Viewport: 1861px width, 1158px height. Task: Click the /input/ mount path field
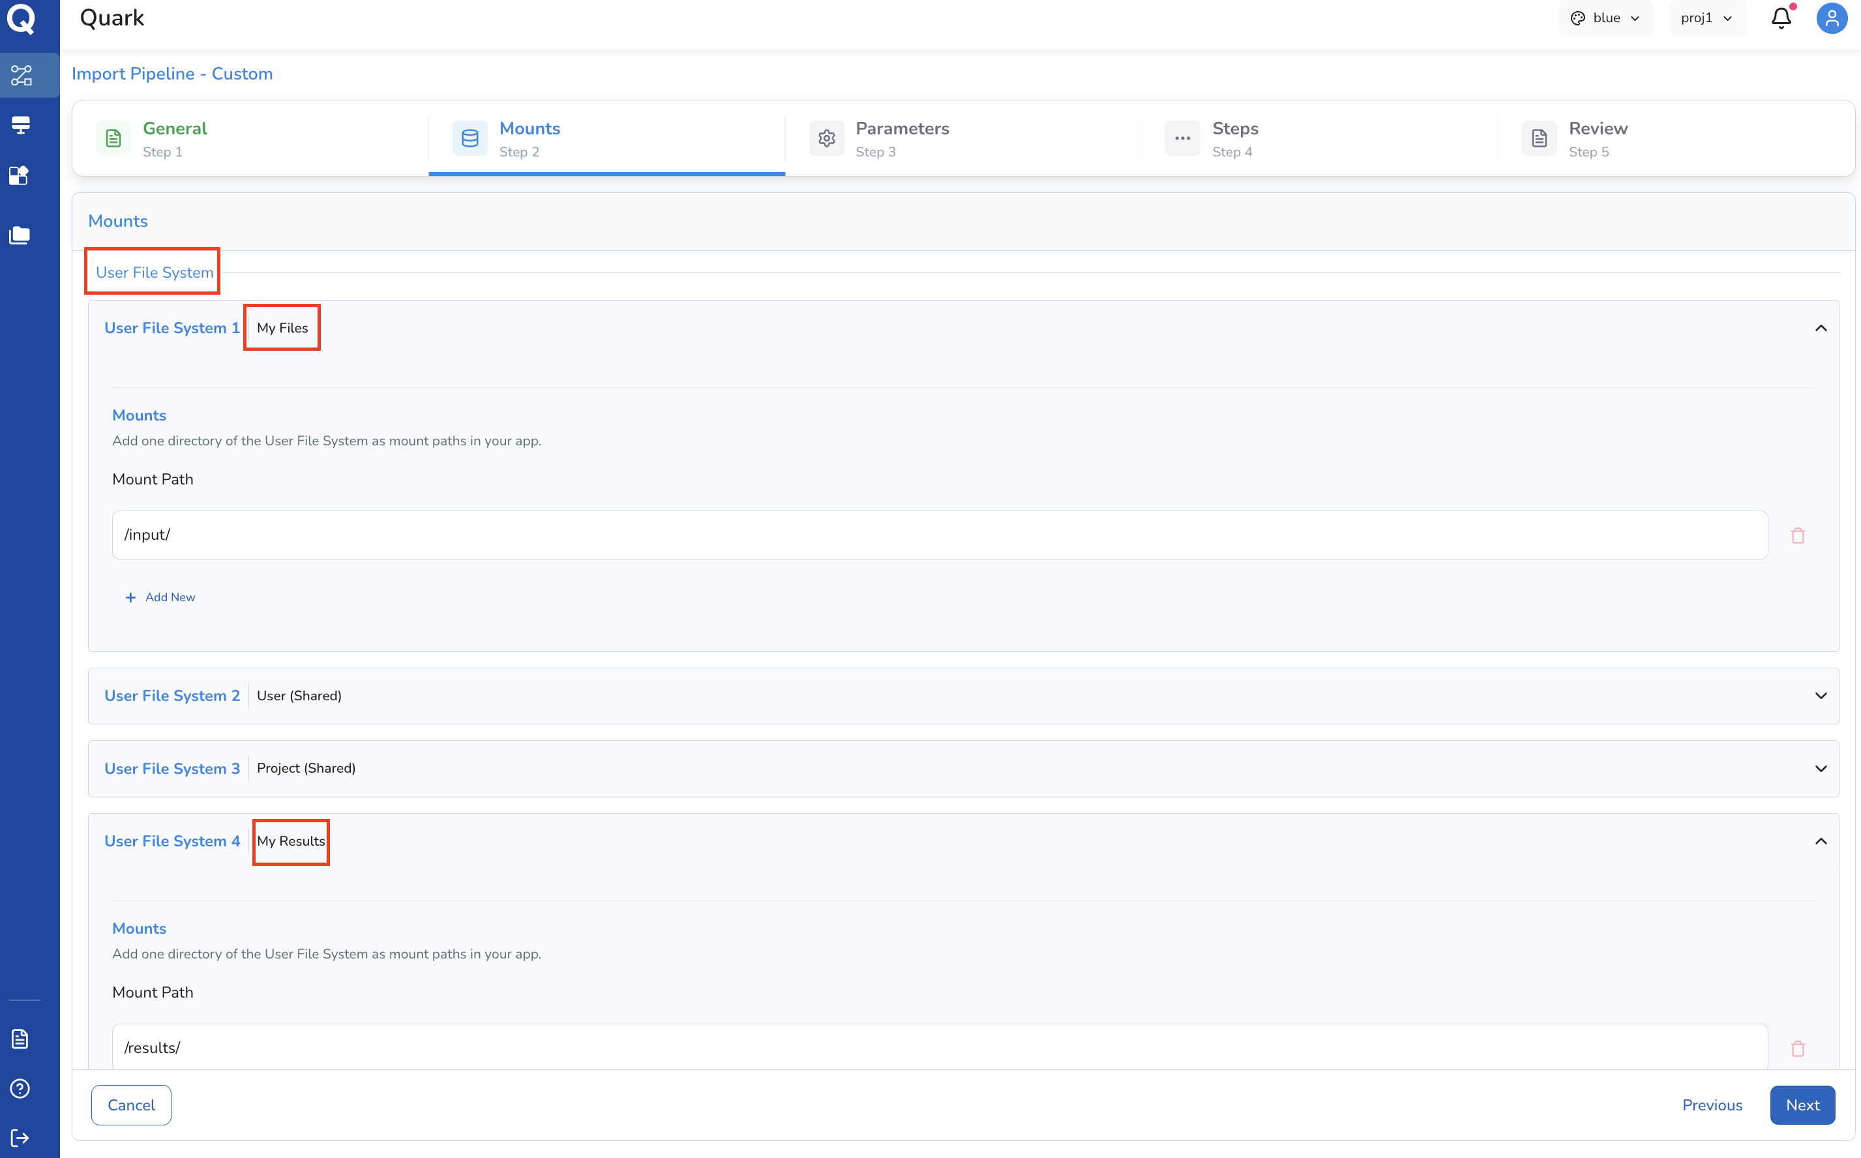940,535
